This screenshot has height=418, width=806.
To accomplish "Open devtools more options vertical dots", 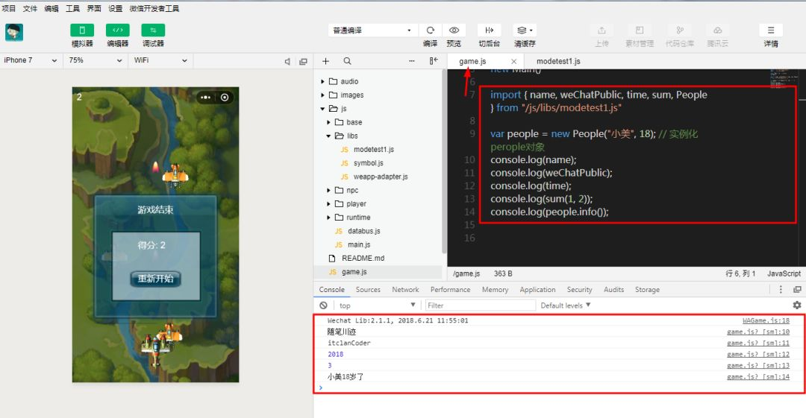I will point(781,290).
